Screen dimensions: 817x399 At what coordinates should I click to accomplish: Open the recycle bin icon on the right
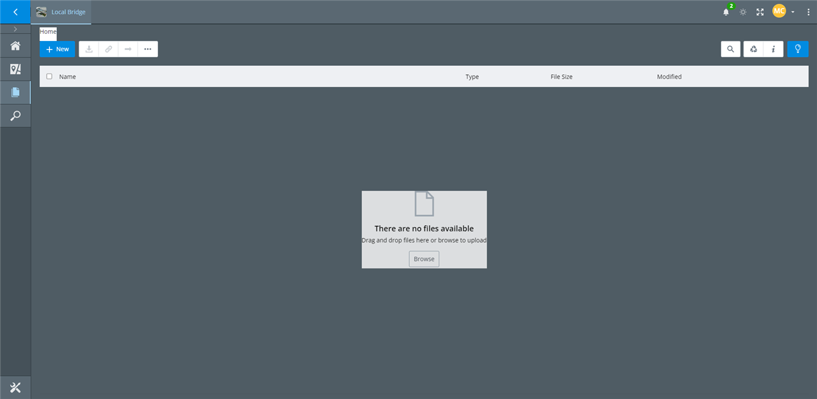(x=753, y=49)
